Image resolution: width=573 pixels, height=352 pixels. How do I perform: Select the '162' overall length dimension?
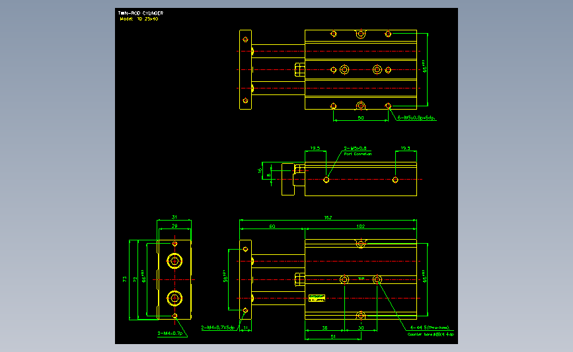point(328,218)
